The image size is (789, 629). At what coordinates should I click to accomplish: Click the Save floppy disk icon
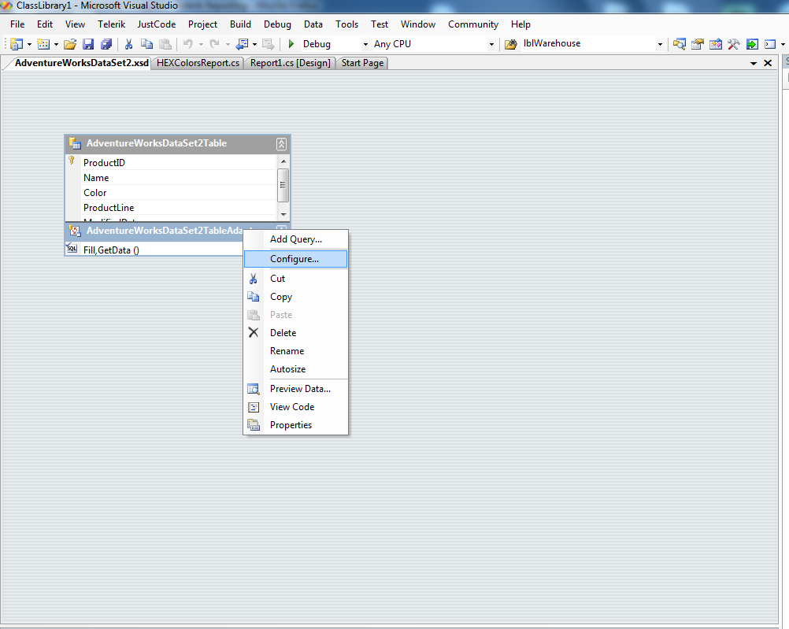88,44
